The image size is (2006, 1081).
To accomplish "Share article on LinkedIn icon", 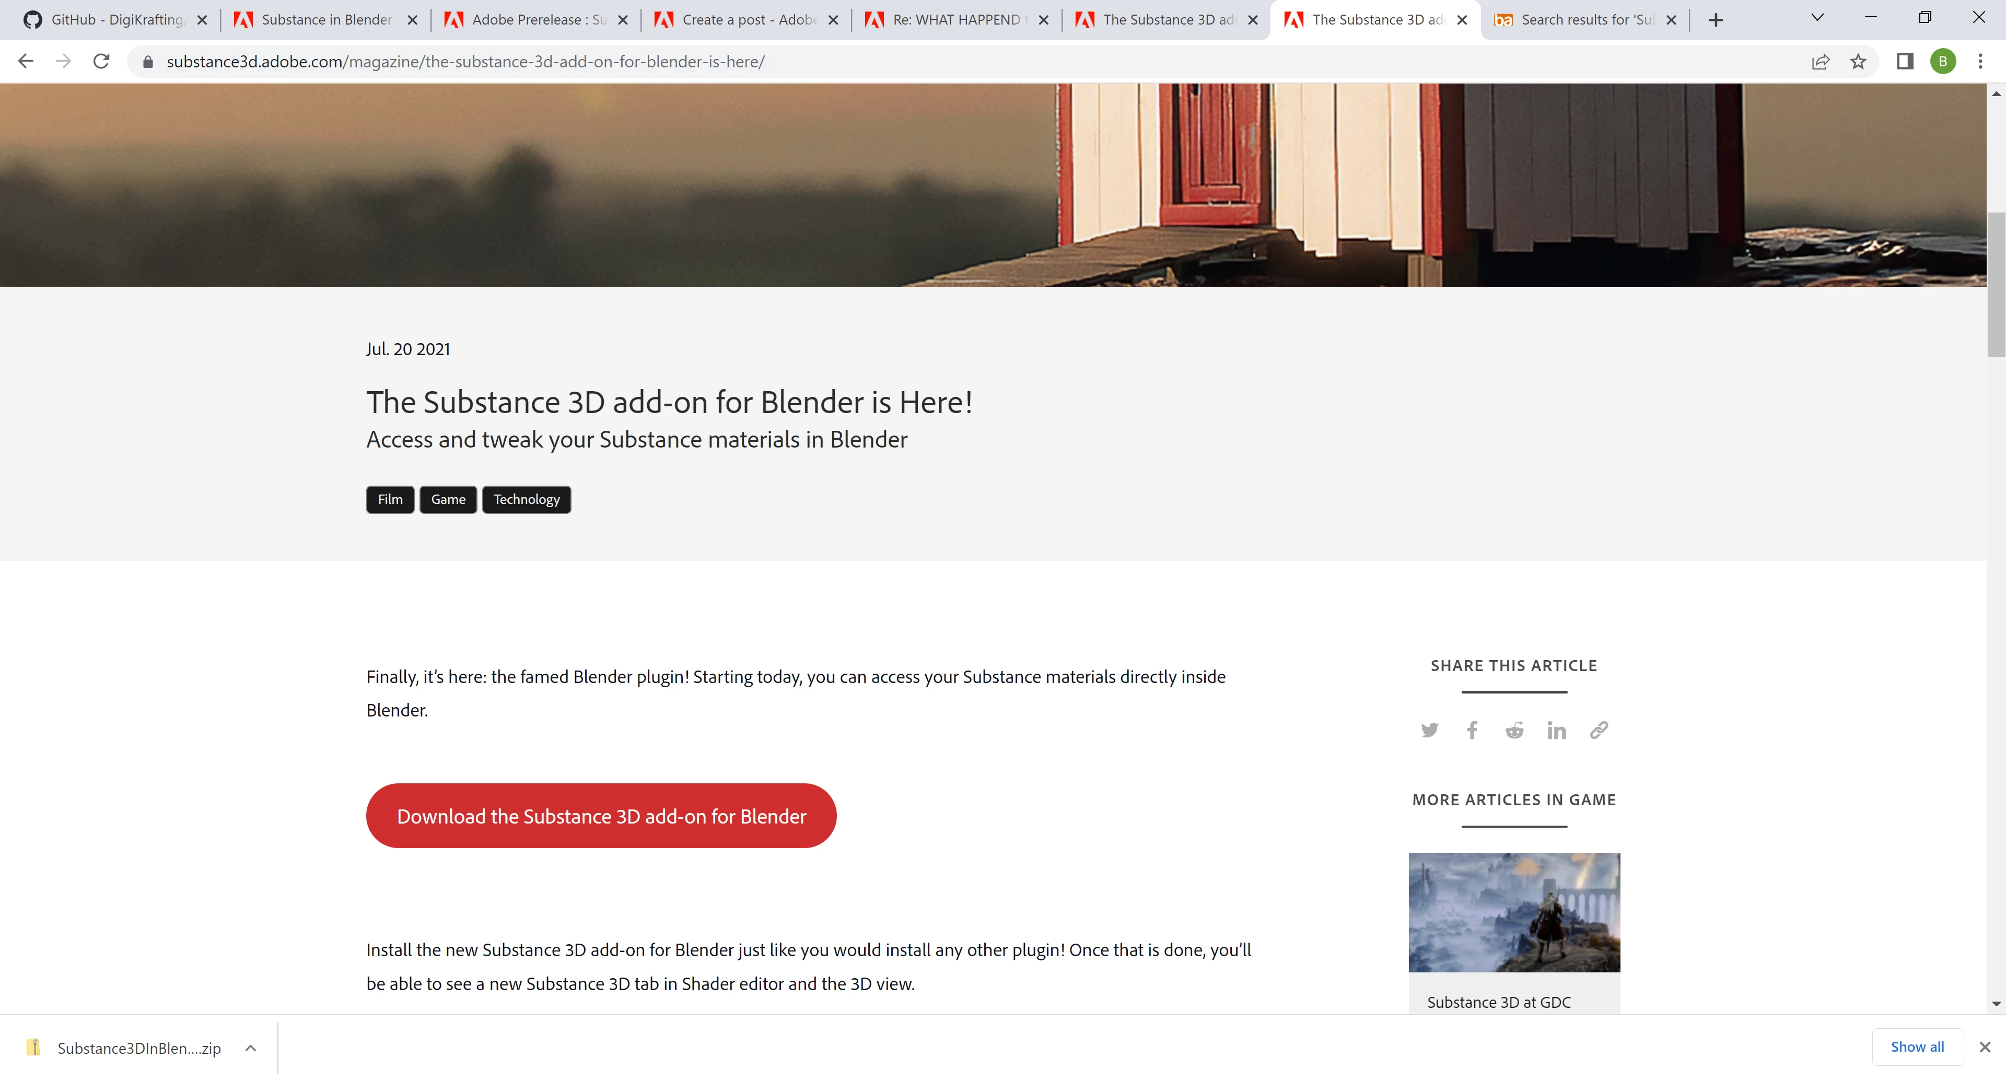I will tap(1556, 730).
